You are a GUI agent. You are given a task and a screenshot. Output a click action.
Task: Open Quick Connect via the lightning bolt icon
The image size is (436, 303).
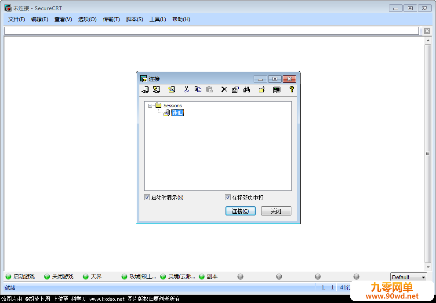click(156, 89)
